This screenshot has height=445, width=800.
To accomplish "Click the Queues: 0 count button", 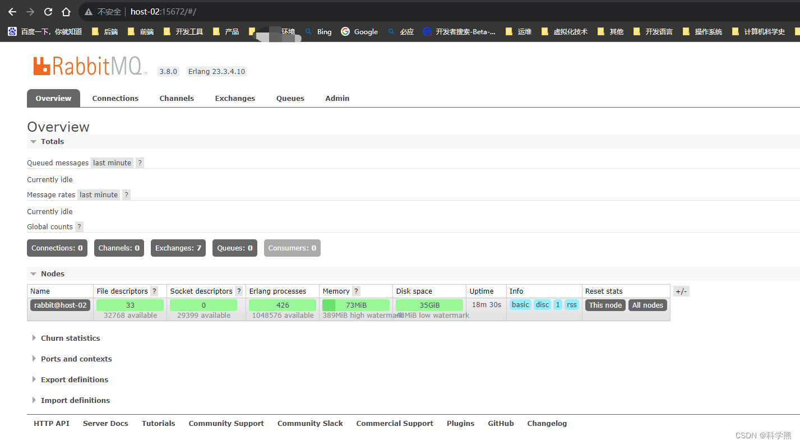I will [235, 248].
